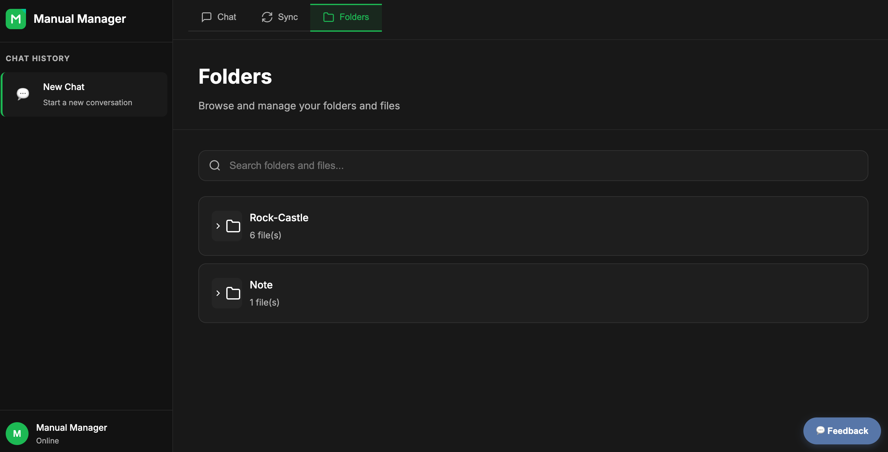Viewport: 888px width, 452px height.
Task: Select the Folders tab
Action: (346, 17)
